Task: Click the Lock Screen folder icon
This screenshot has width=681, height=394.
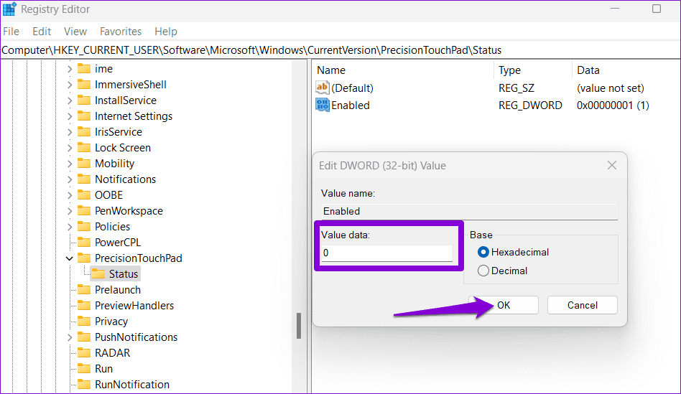Action: (x=84, y=148)
